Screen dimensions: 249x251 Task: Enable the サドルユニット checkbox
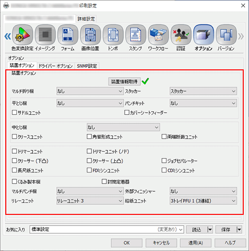14,112
